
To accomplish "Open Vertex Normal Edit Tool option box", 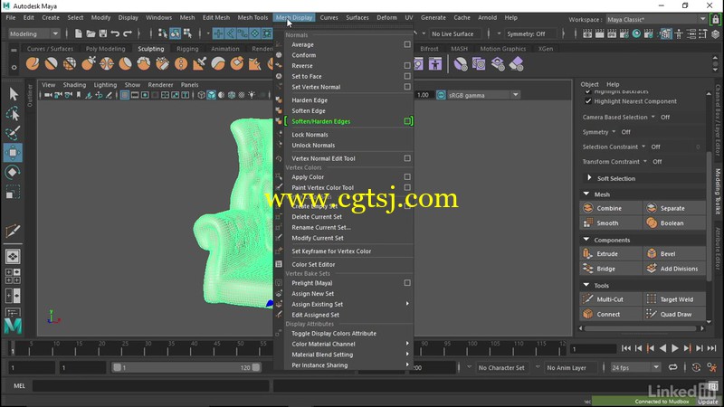I will pos(407,158).
